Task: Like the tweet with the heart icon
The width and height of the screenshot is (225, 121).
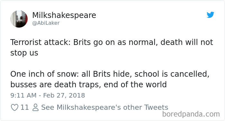Action: [15, 108]
